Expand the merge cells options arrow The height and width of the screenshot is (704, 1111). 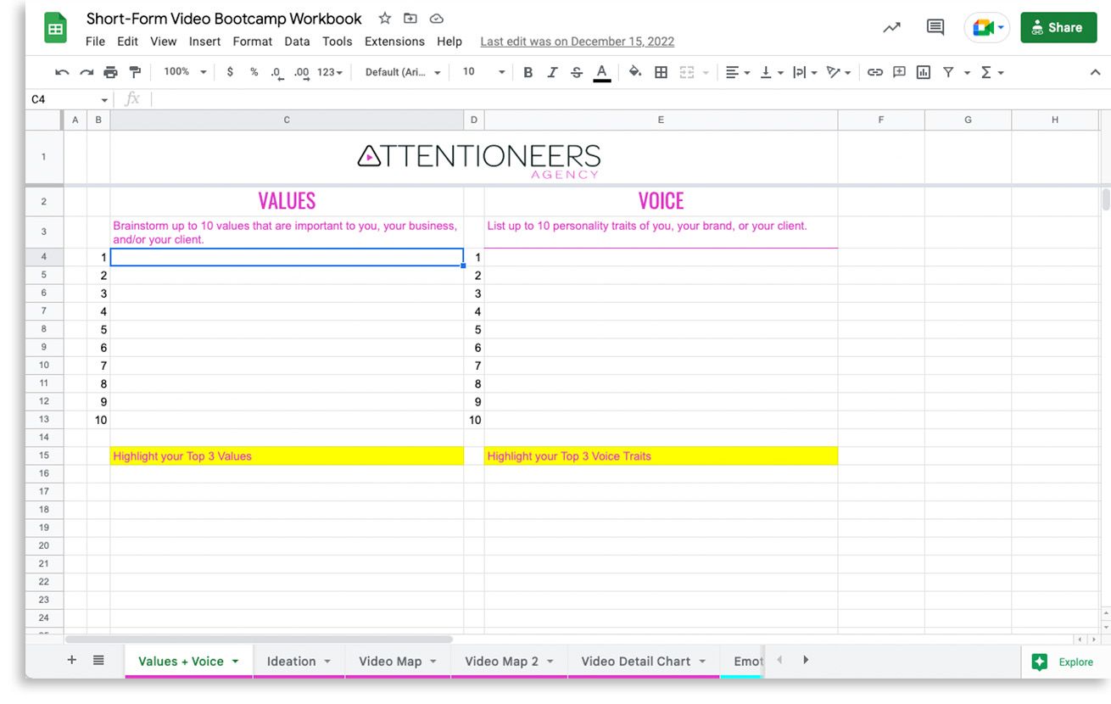pos(706,73)
